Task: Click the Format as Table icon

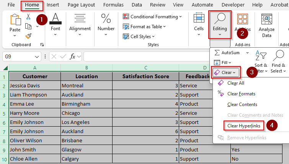Action: (126, 27)
